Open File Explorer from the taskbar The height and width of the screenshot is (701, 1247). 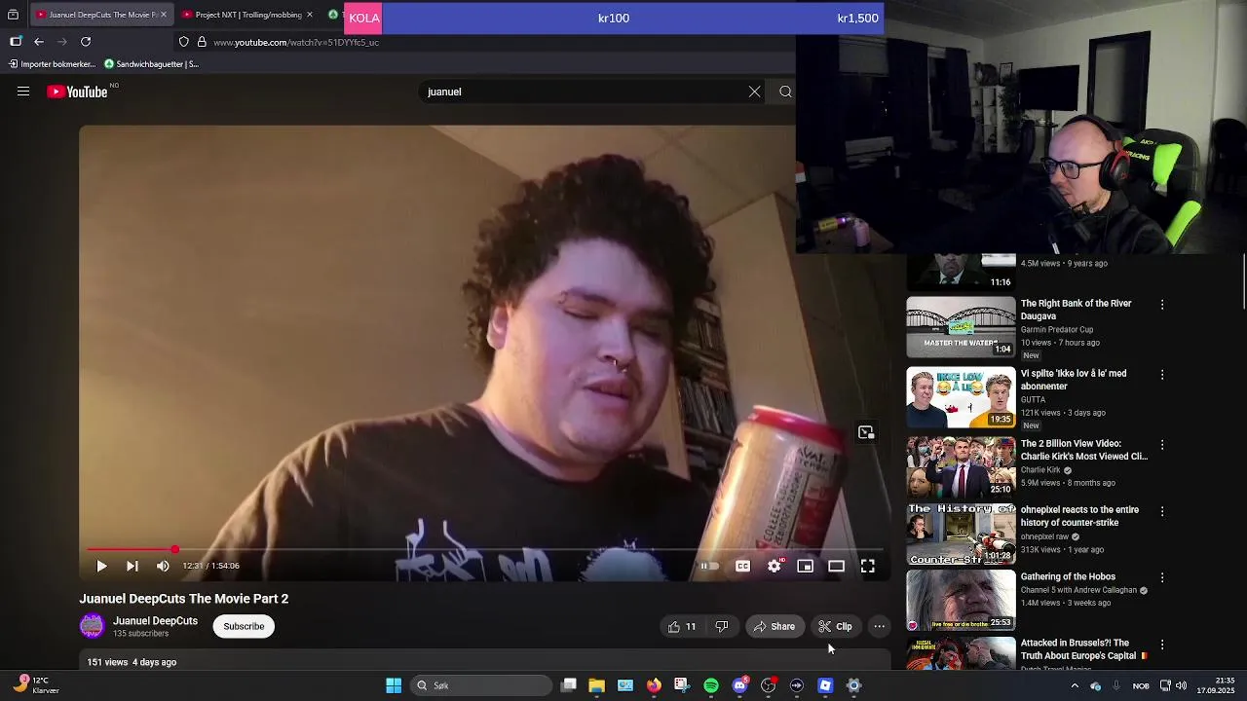[597, 685]
